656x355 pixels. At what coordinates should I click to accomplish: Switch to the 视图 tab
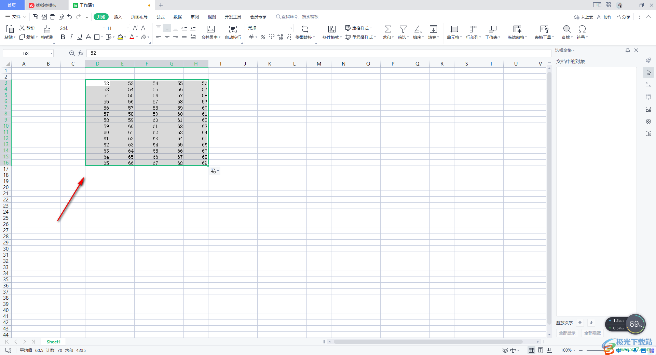(212, 17)
